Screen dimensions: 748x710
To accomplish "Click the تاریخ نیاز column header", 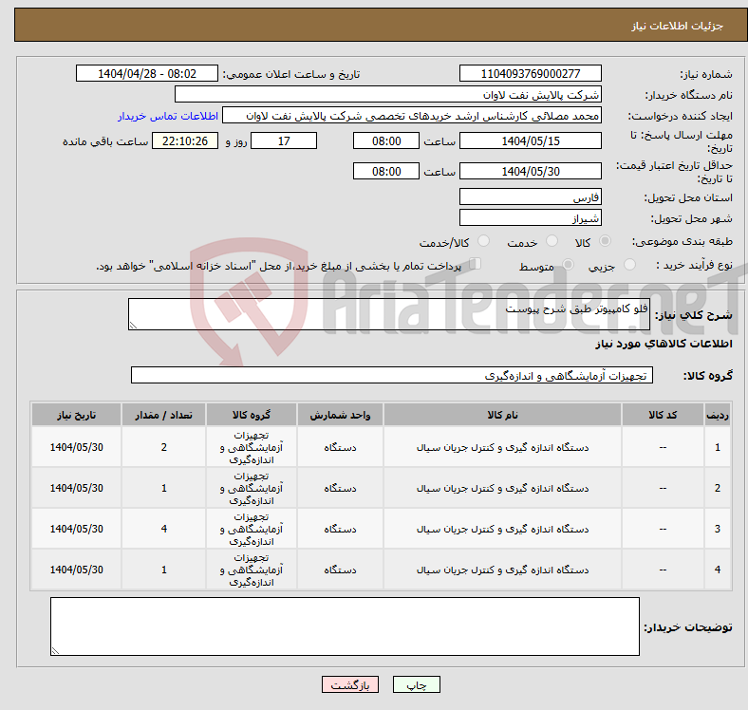I will (x=76, y=415).
